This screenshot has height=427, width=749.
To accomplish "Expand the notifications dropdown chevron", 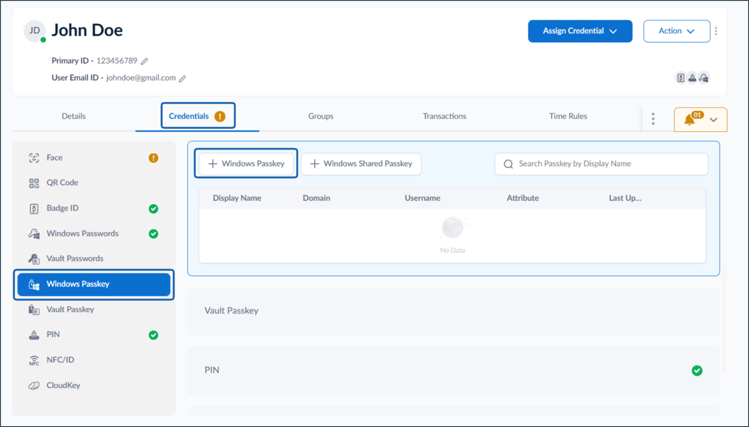I will tap(713, 120).
